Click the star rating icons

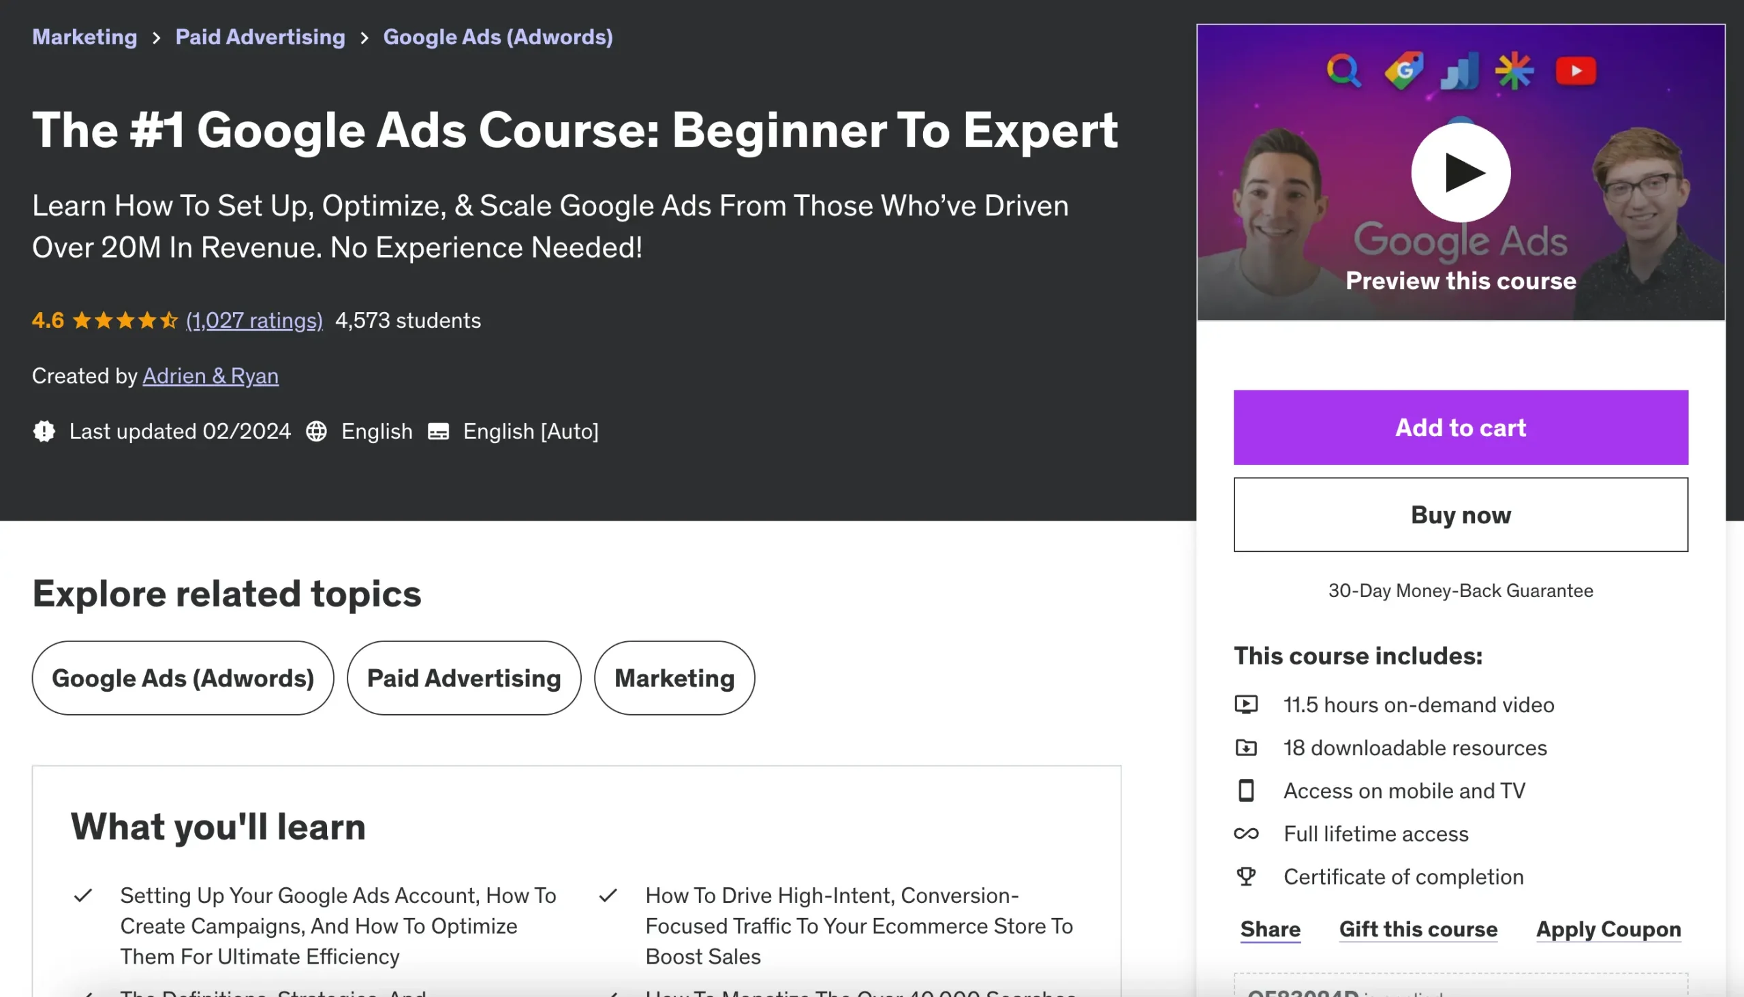(125, 320)
